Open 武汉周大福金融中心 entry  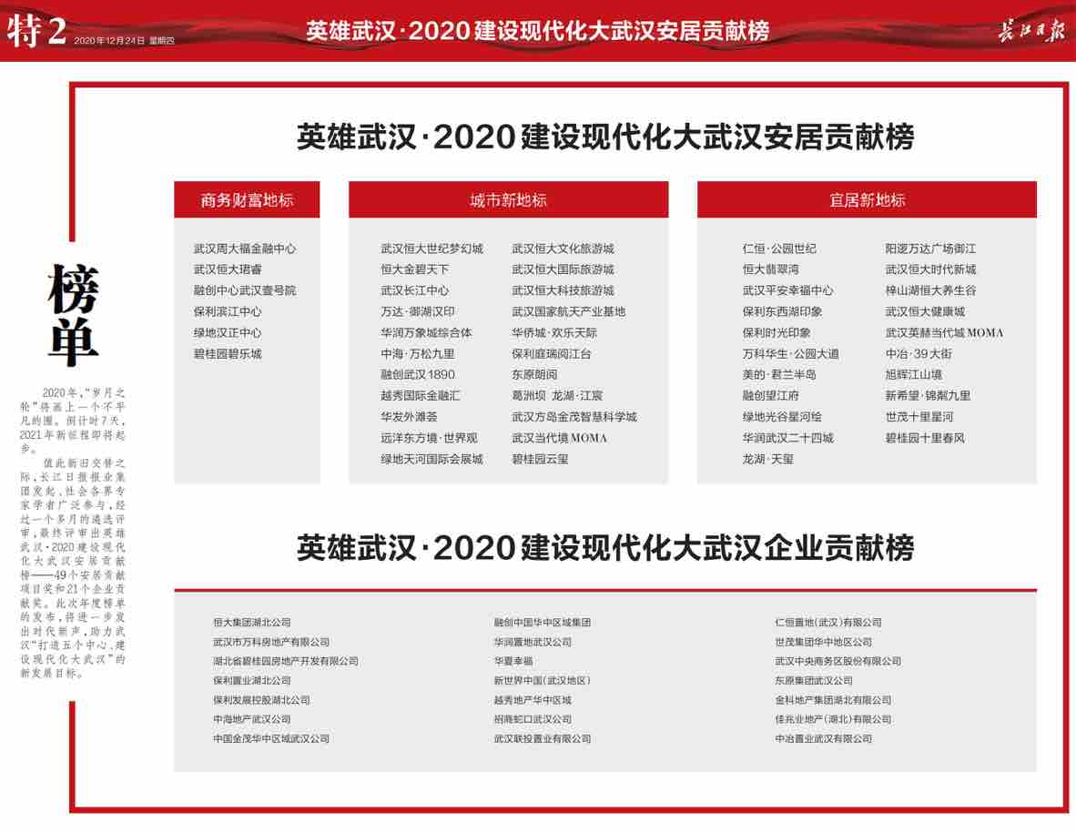pos(244,249)
